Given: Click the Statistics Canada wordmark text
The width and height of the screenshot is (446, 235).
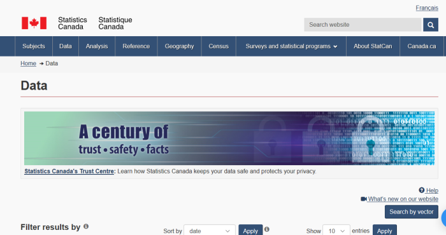Looking at the screenshot, I should click(73, 23).
